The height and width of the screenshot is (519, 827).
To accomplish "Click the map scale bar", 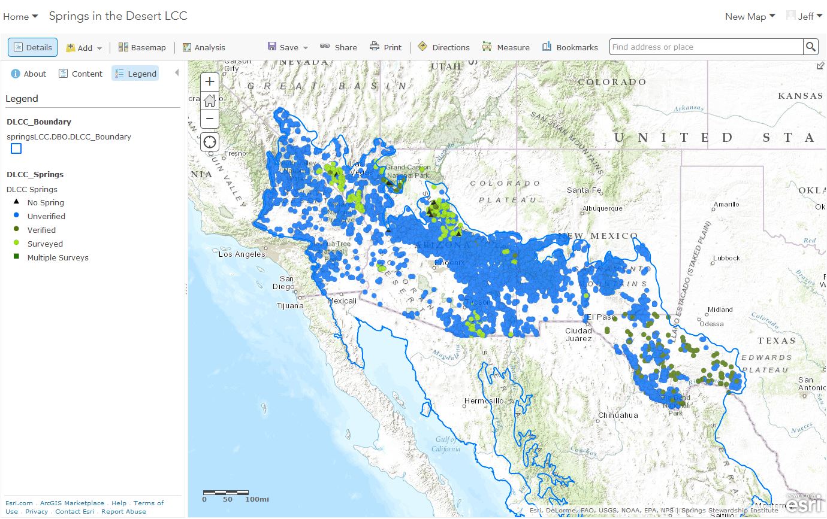I will point(236,496).
